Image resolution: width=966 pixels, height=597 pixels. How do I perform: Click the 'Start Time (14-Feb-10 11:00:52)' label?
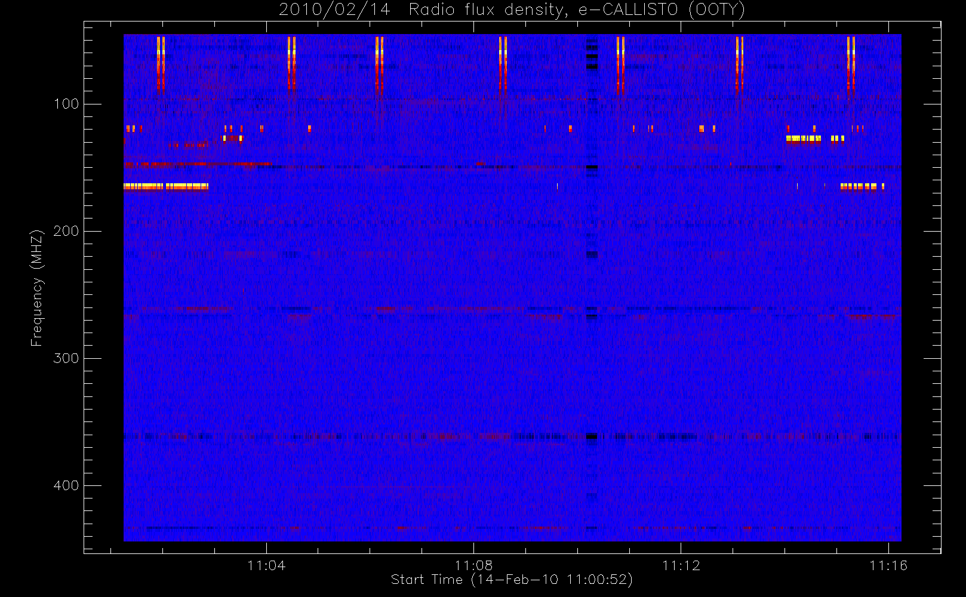pyautogui.click(x=512, y=580)
